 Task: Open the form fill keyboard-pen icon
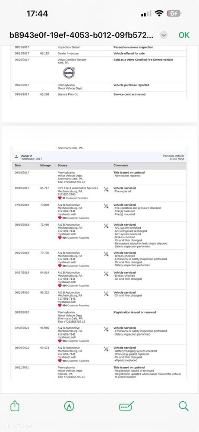point(126,406)
